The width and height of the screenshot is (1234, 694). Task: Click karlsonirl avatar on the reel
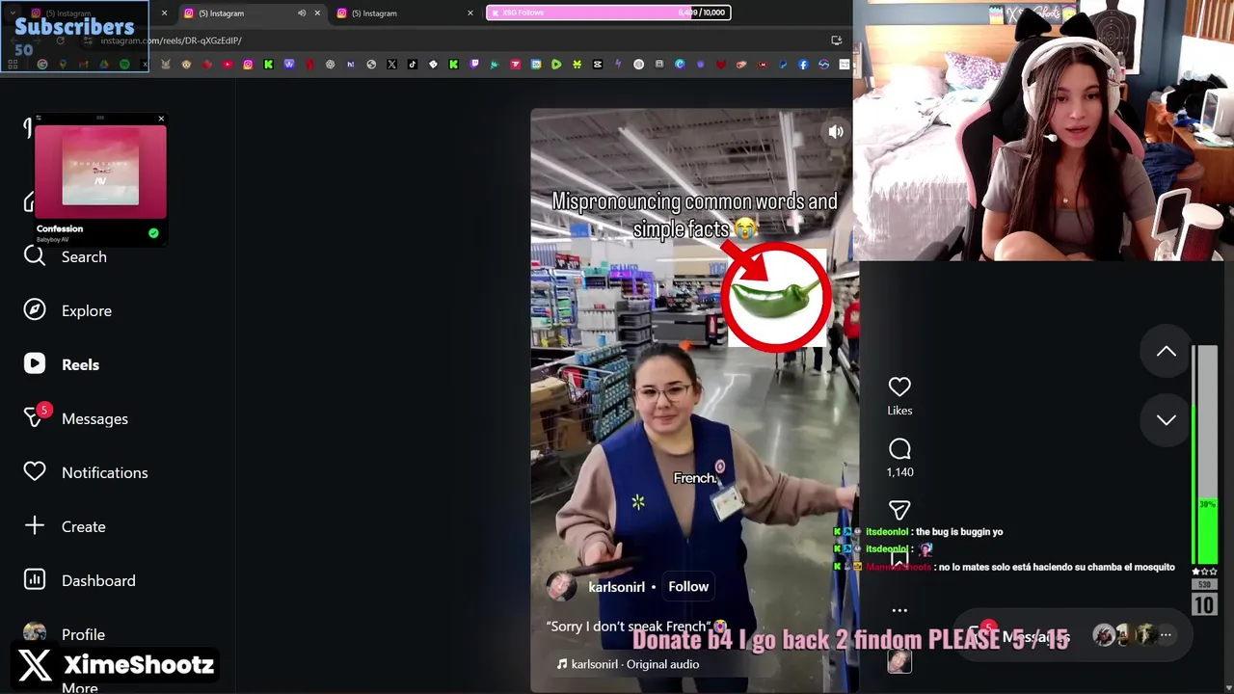(561, 586)
